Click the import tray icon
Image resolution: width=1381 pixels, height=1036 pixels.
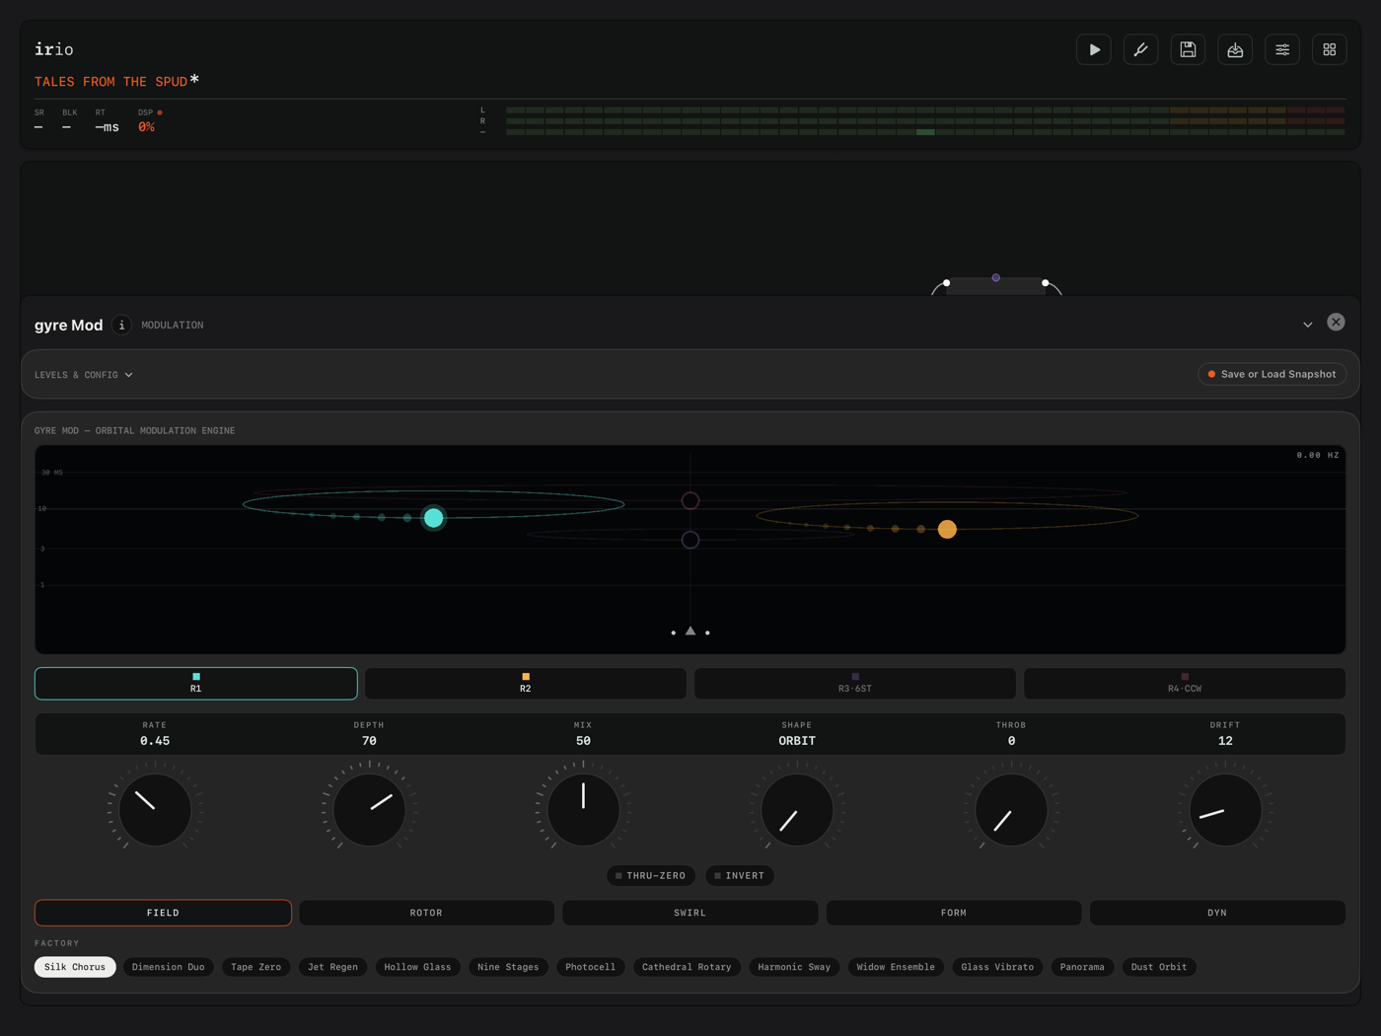point(1235,49)
